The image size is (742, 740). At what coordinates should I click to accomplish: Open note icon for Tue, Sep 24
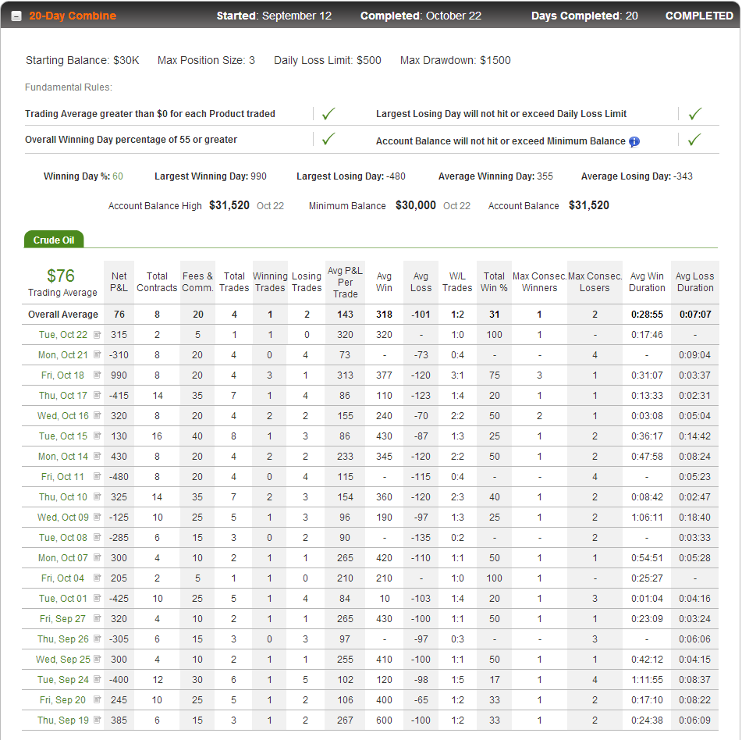[x=97, y=679]
